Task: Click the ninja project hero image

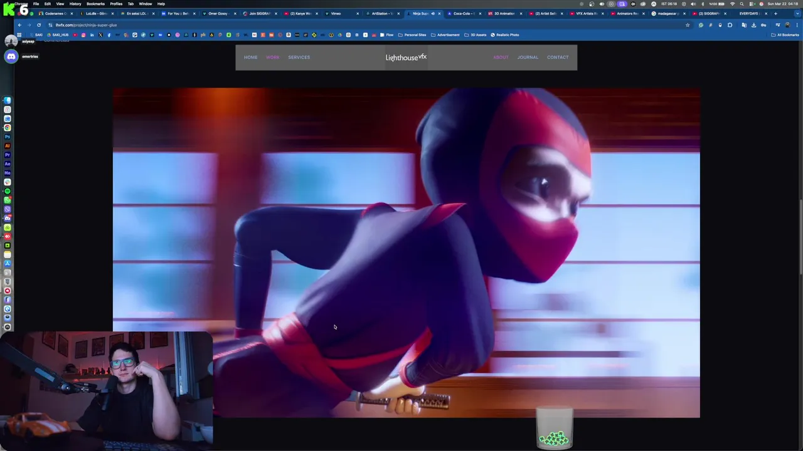Action: click(406, 252)
